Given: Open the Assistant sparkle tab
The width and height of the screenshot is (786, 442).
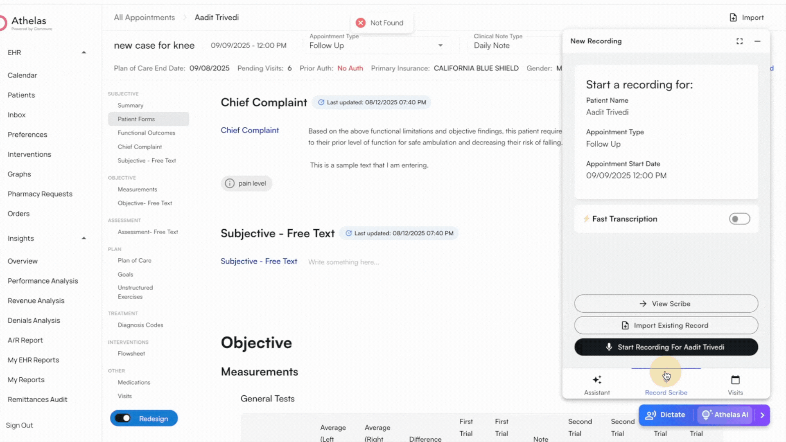Looking at the screenshot, I should tap(597, 384).
